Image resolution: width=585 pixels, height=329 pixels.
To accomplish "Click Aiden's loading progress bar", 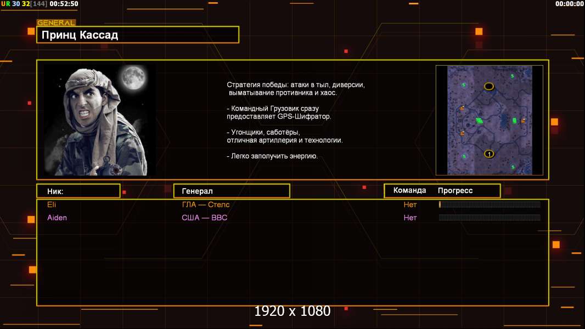I will pos(490,217).
